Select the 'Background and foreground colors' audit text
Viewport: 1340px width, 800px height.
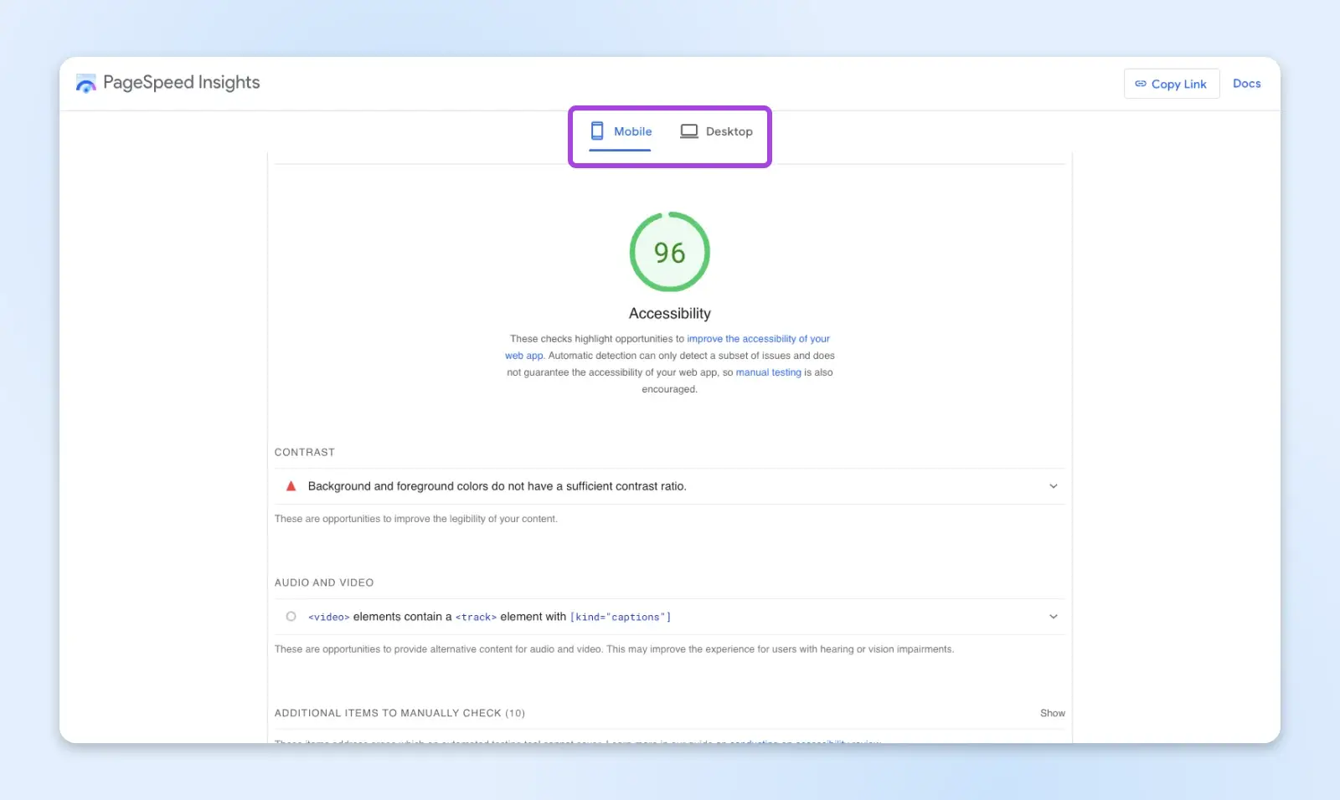[497, 486]
